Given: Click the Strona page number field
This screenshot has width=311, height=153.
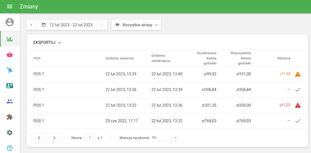Looking at the screenshot, I should coord(90,138).
